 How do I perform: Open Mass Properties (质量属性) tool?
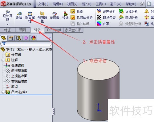(30, 17)
